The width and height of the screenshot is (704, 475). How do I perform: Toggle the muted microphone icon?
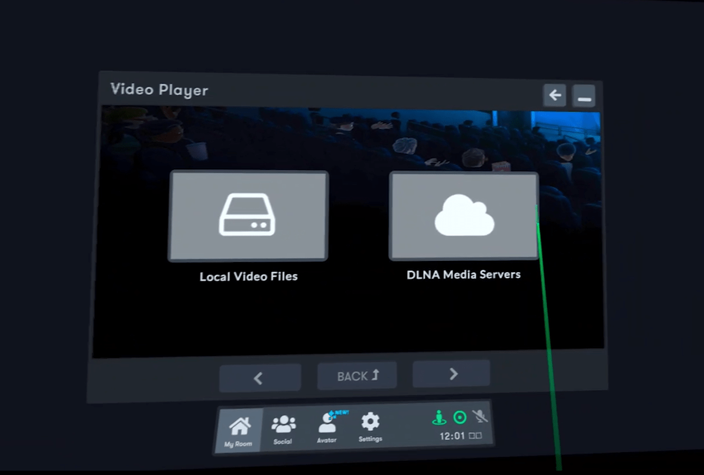[480, 417]
